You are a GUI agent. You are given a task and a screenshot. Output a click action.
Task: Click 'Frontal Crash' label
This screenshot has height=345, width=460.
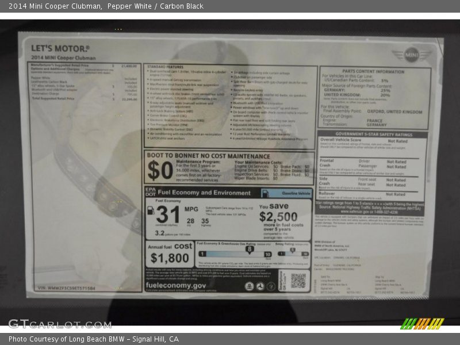point(327,163)
